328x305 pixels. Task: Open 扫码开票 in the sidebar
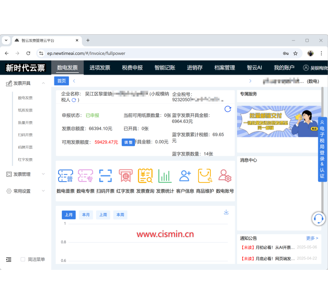coord(25,135)
